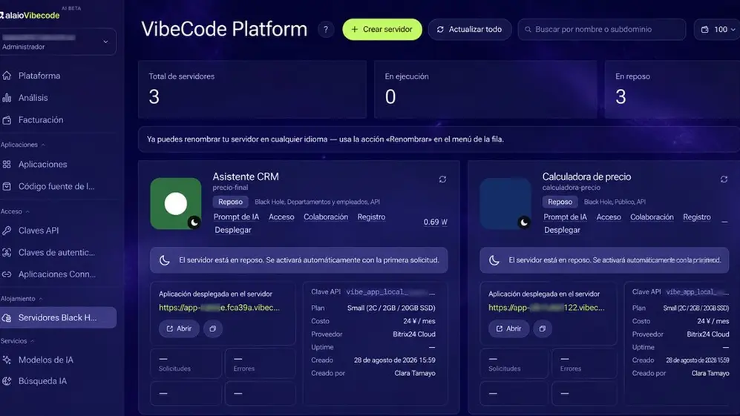Refresh the Asistente CRM server card
The height and width of the screenshot is (416, 740).
point(442,179)
